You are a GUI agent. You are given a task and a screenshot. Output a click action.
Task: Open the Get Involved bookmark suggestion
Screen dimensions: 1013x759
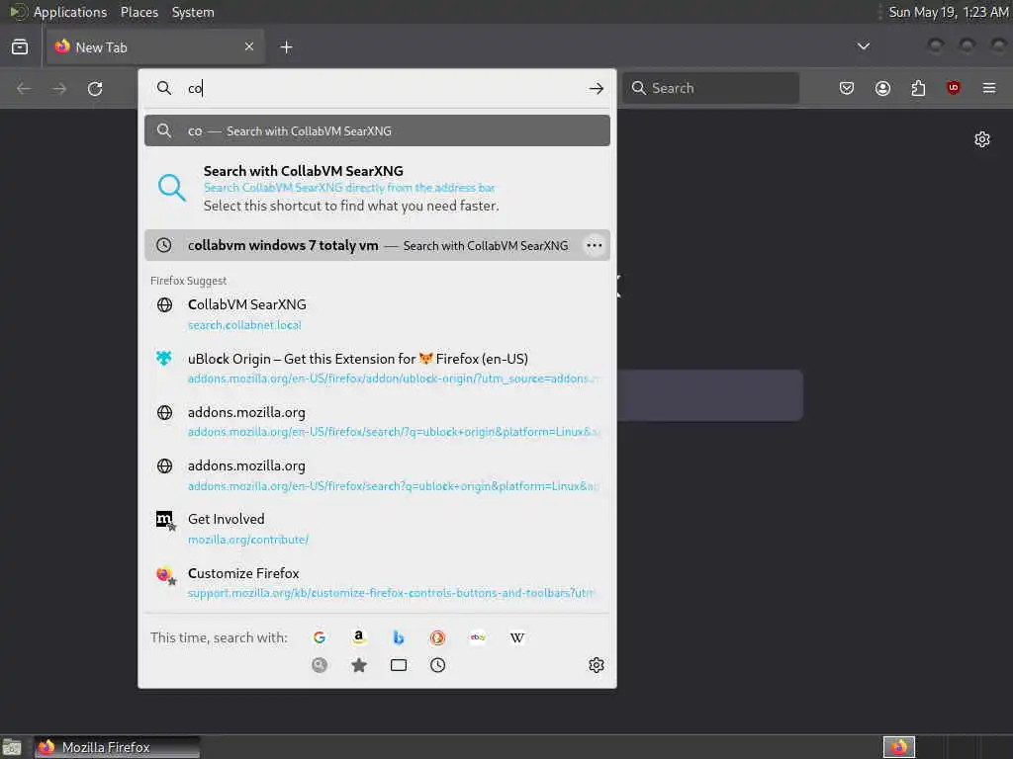tap(377, 529)
